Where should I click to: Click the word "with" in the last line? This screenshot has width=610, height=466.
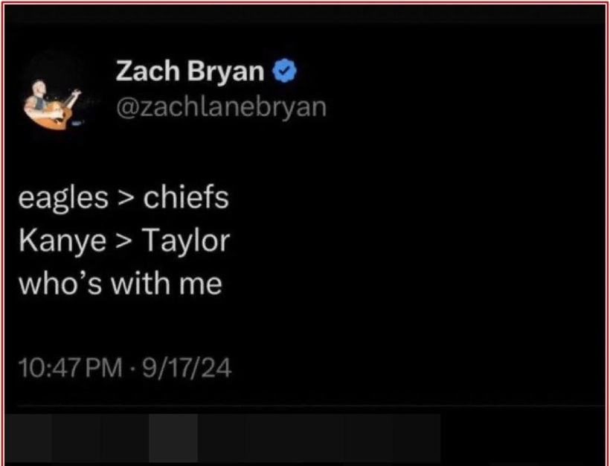coord(136,284)
